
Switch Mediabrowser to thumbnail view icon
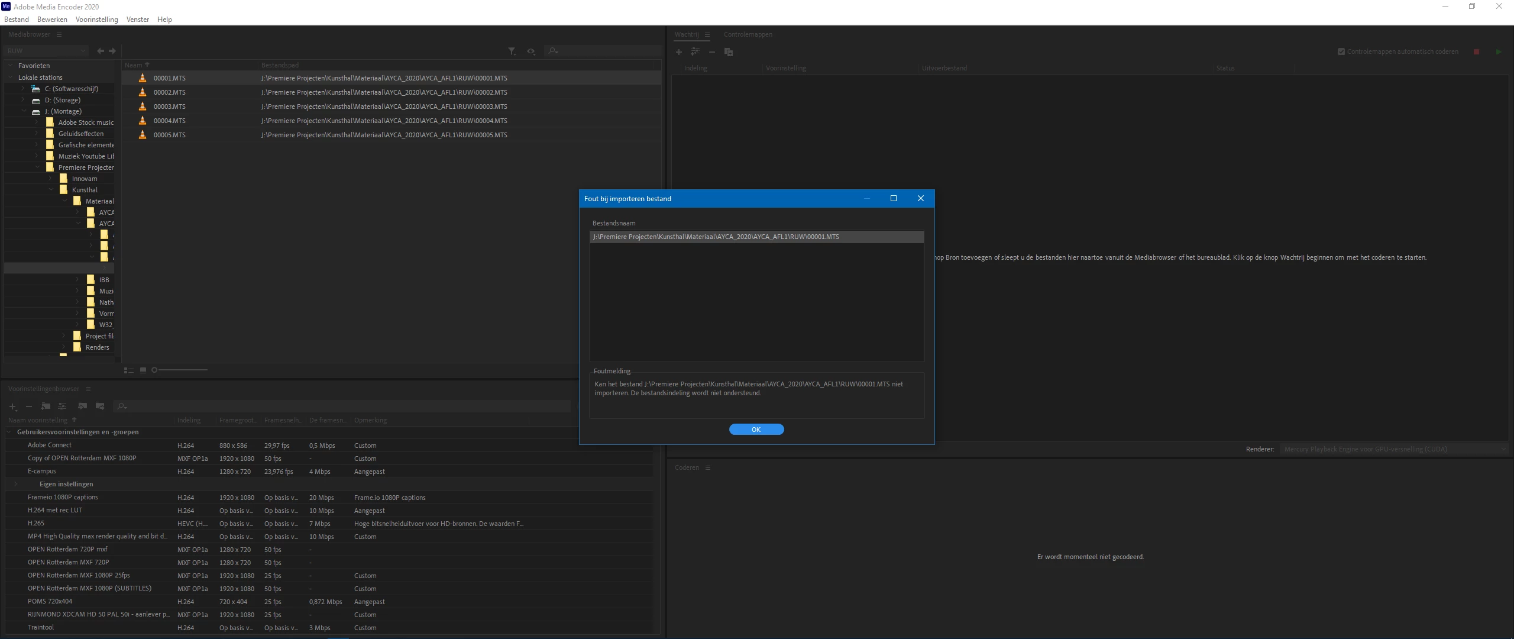(x=143, y=370)
